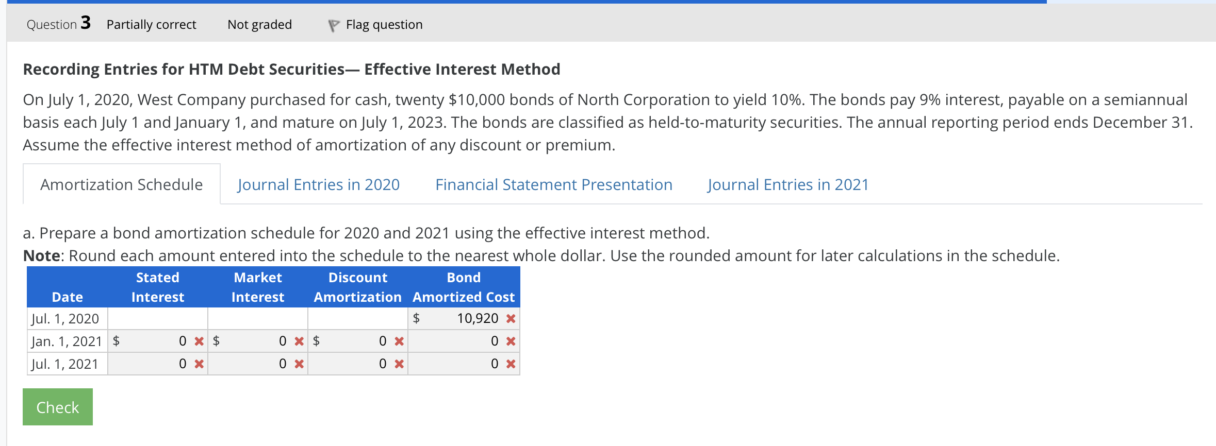Click the red X in Jan. 1, 2021 Bond Amortized Cost cell

pyautogui.click(x=510, y=340)
